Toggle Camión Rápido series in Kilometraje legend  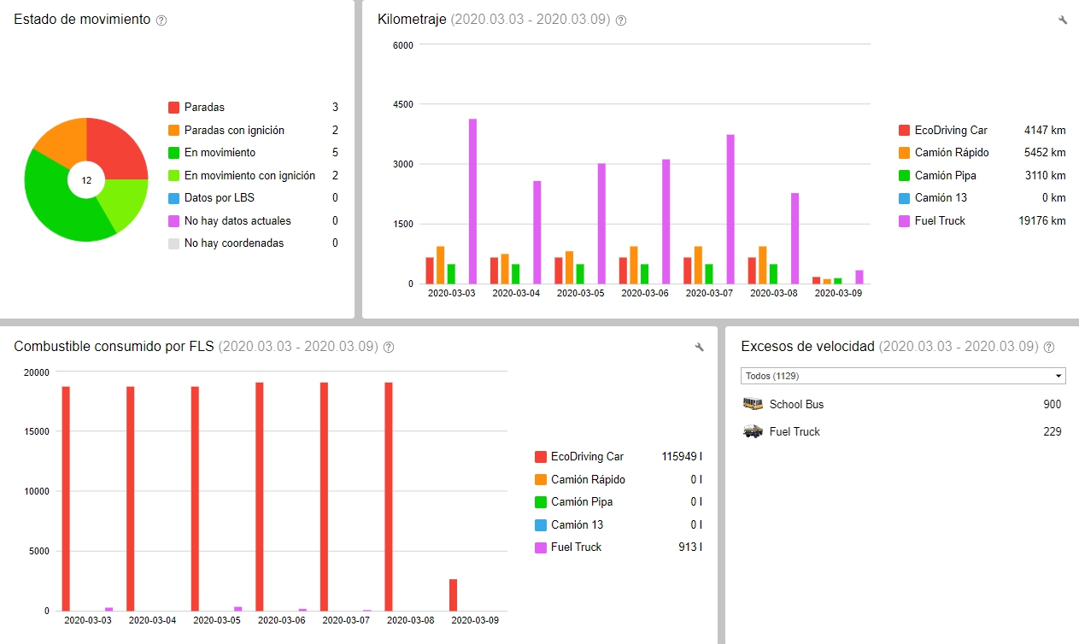coord(951,153)
